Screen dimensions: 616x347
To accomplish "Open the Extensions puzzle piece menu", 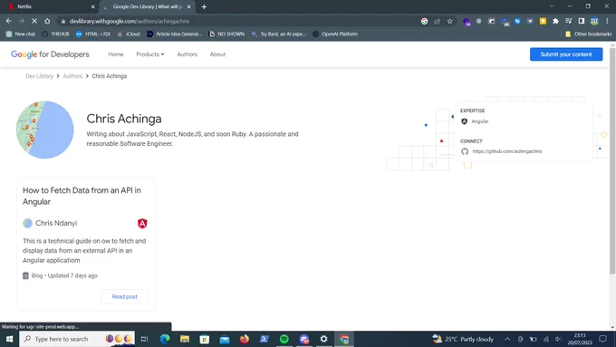I will (555, 21).
